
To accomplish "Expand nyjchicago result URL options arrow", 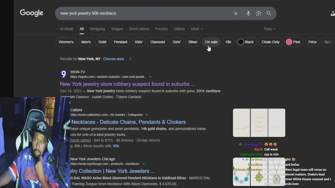I will (143, 164).
